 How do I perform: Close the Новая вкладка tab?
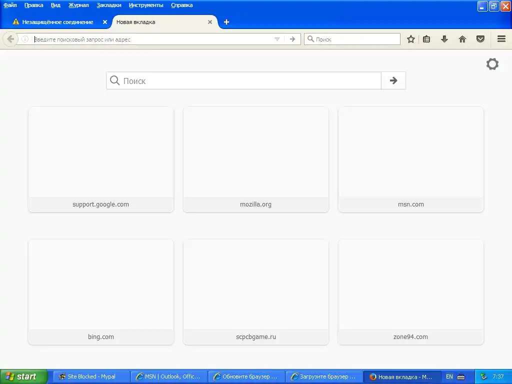pos(210,22)
